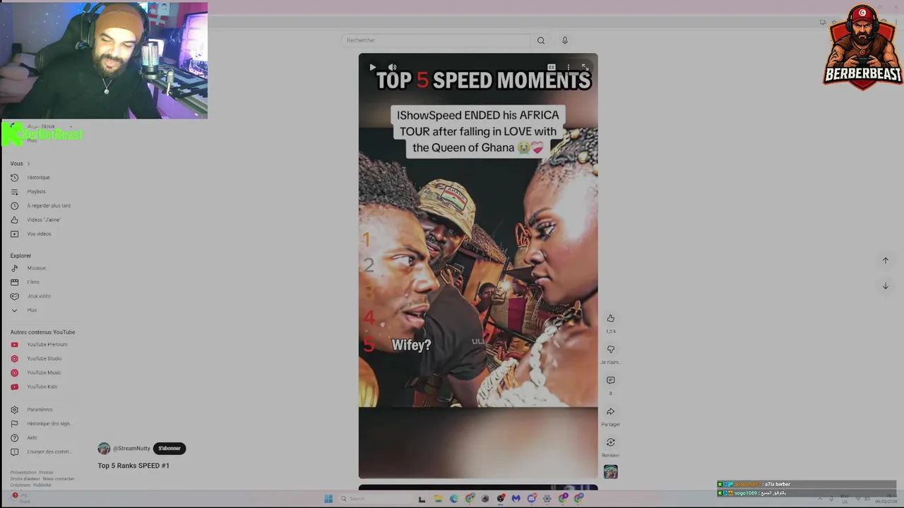The width and height of the screenshot is (904, 508).
Task: Open the sound thumbnail below Remixer
Action: [x=611, y=472]
